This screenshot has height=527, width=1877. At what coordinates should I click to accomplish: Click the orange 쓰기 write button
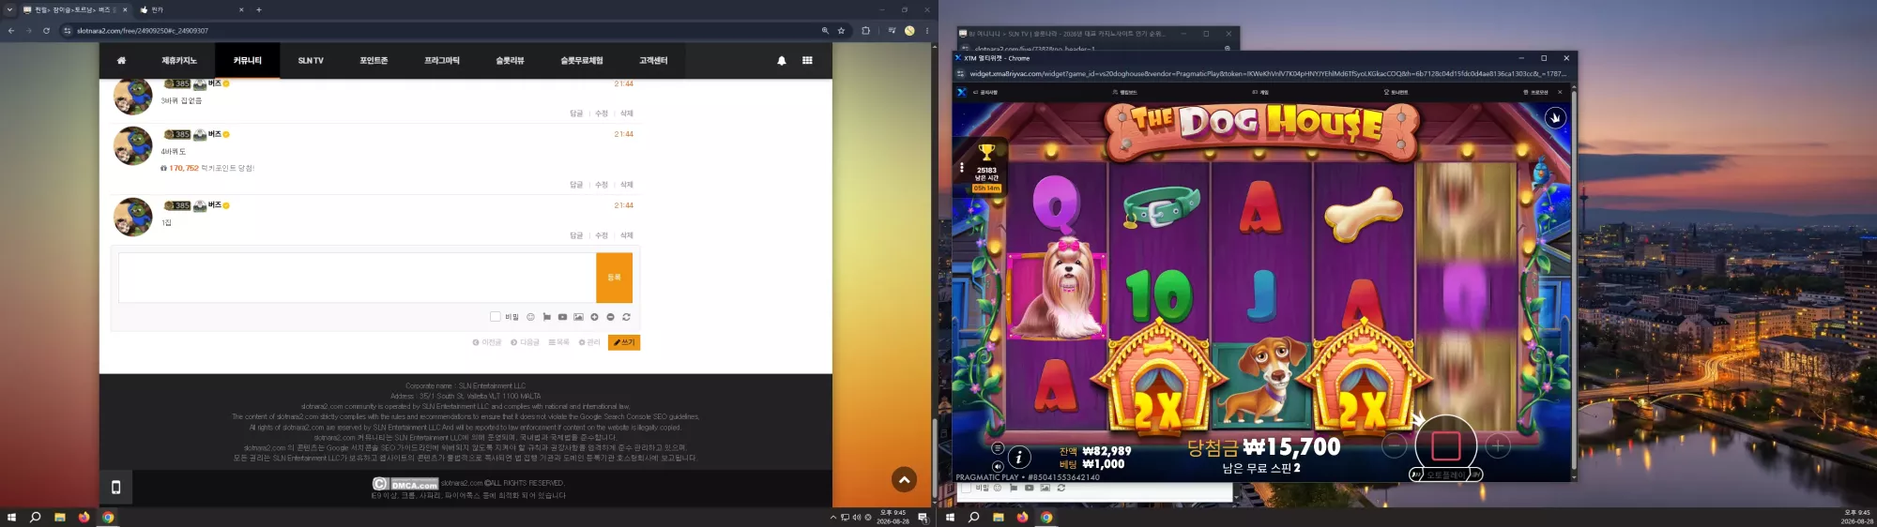tap(624, 342)
